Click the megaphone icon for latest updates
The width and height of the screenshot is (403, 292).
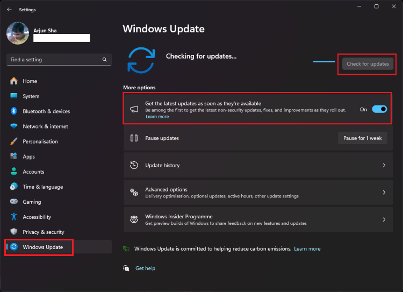[134, 109]
